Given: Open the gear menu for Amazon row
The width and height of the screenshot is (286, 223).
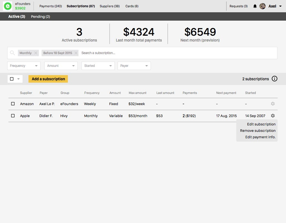Looking at the screenshot, I should pos(273,104).
